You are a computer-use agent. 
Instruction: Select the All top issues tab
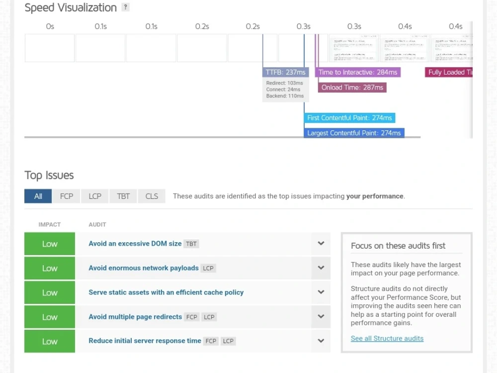[x=38, y=196]
